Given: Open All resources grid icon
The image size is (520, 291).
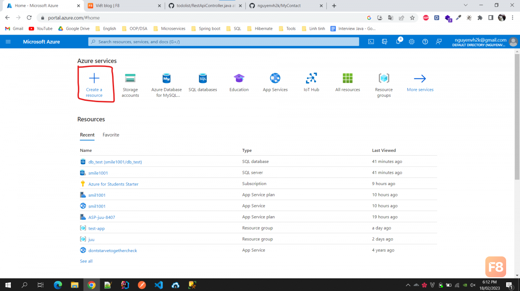Looking at the screenshot, I should [348, 78].
